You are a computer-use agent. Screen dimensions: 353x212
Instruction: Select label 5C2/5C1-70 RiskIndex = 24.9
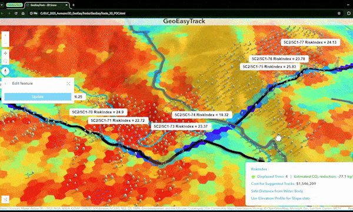[98, 112]
